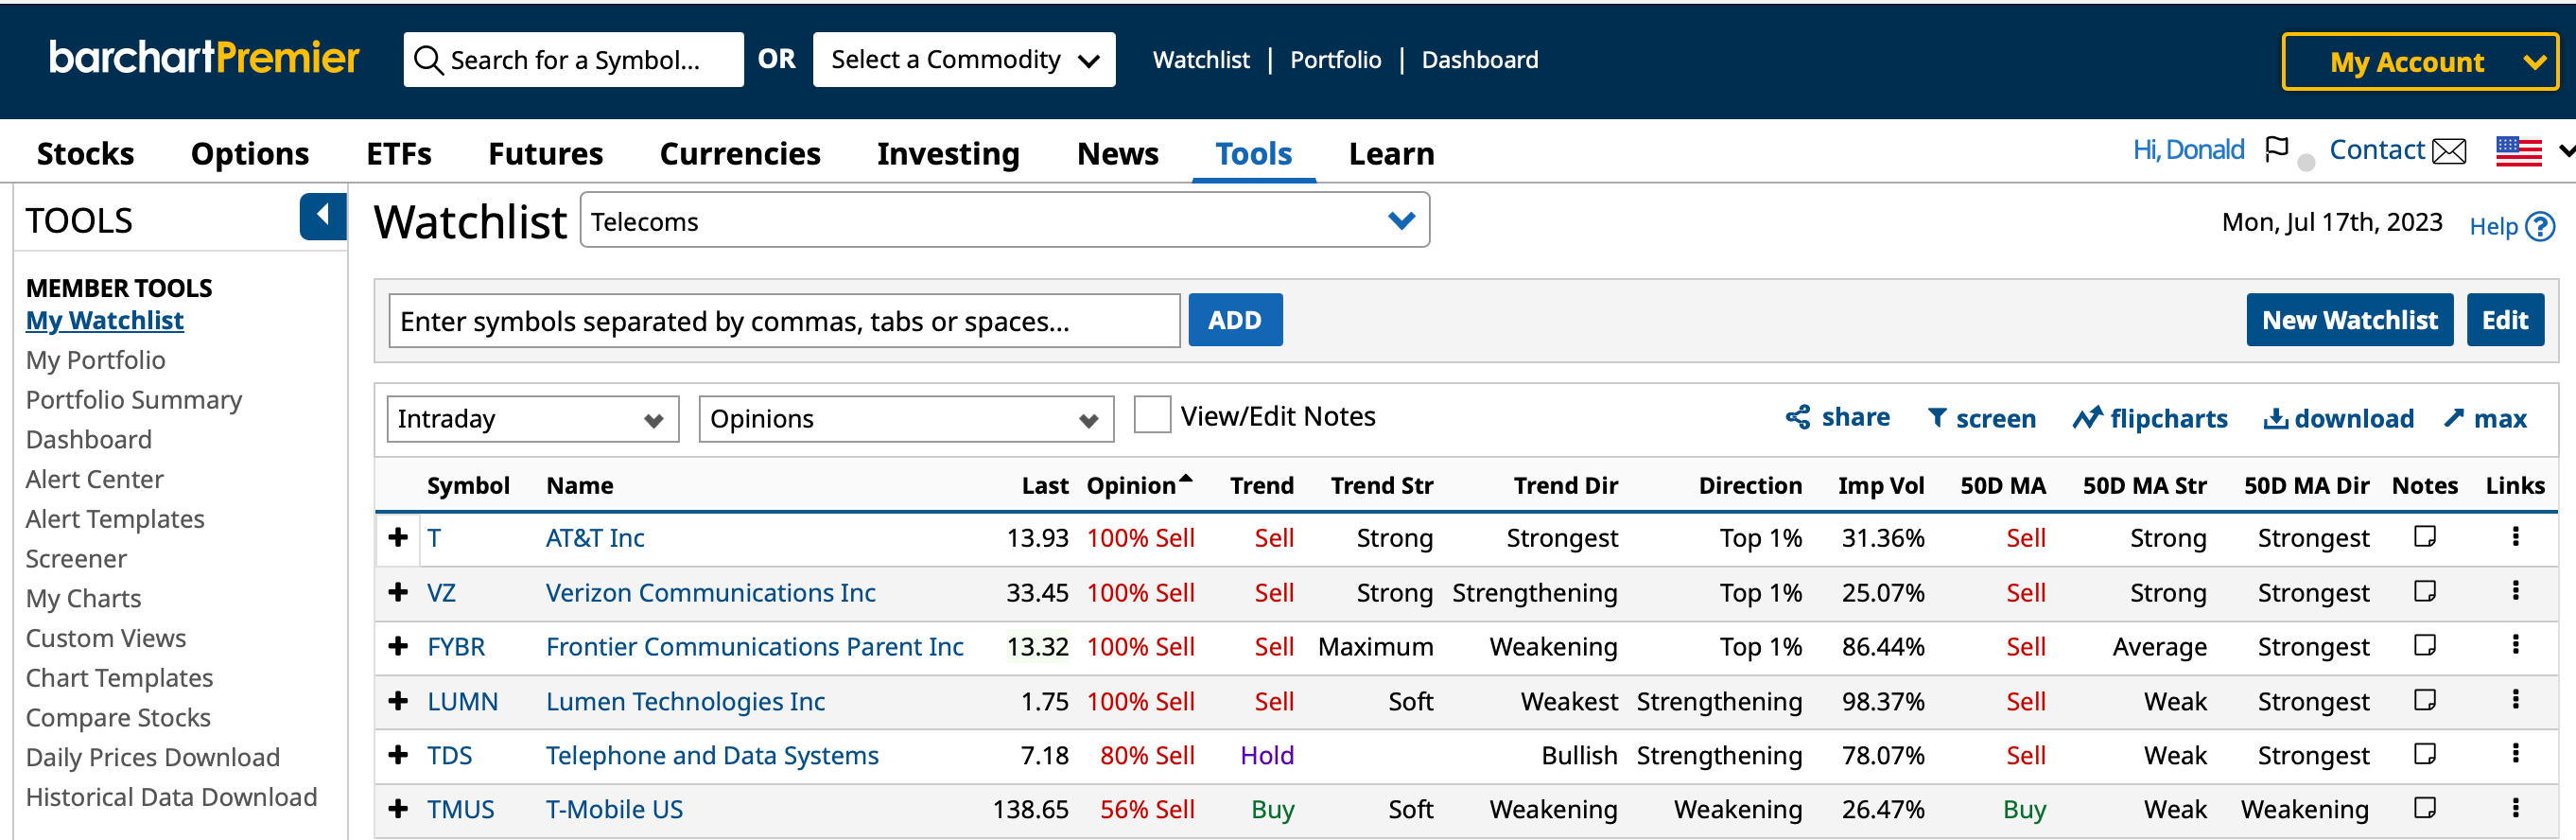Open screen filter for watchlist
The height and width of the screenshot is (840, 2576).
(1981, 418)
